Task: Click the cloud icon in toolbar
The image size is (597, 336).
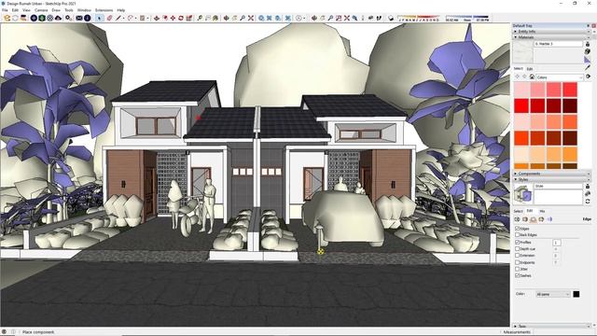Action: 58,18
